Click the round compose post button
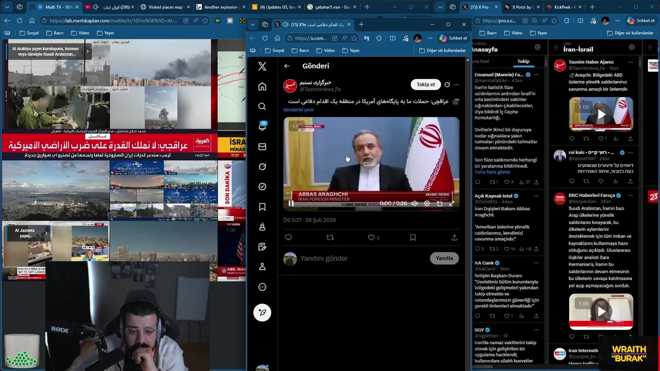This screenshot has height=371, width=660. tap(262, 312)
